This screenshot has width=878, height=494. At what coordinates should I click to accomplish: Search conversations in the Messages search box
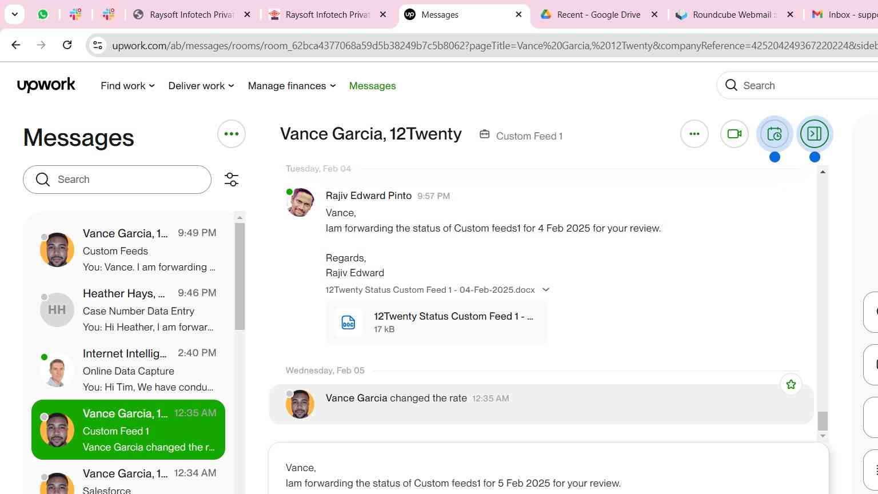coord(117,180)
